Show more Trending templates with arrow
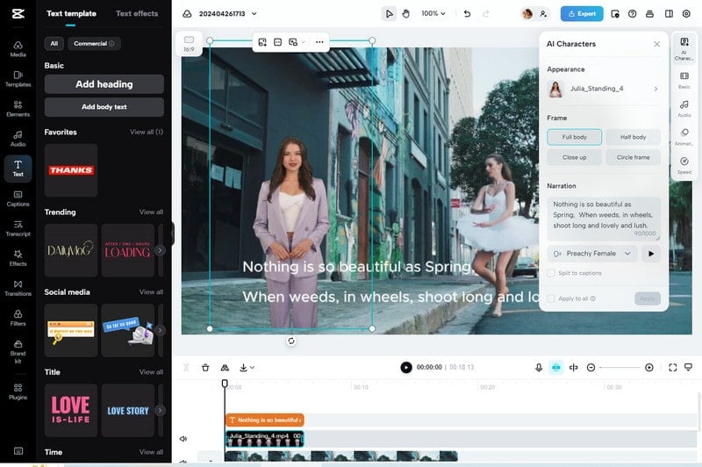702x467 pixels. point(160,250)
